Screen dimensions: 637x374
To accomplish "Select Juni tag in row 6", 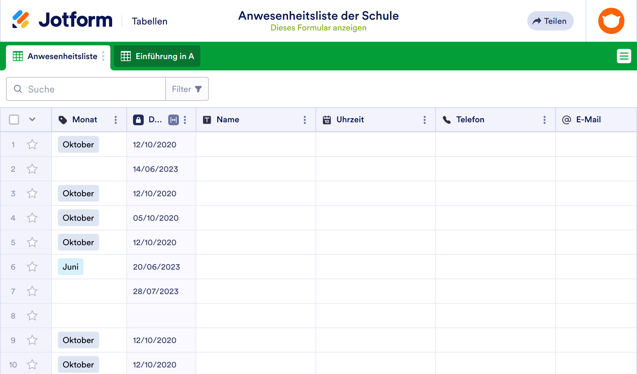I will [x=71, y=267].
